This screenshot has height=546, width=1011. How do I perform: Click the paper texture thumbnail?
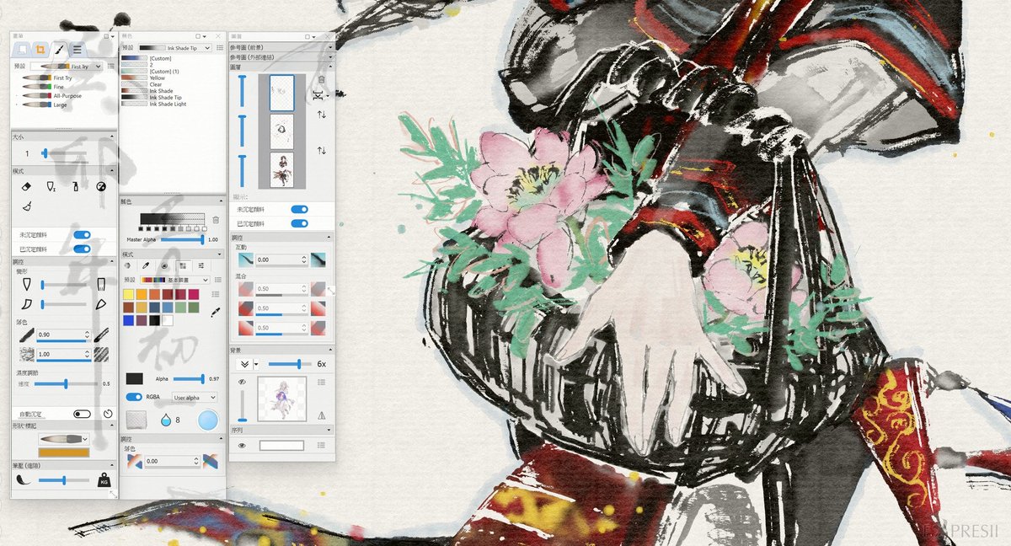point(135,420)
